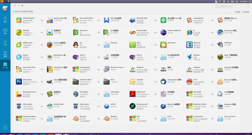
Task: Click the software search input field
Action: [x=232, y=6]
